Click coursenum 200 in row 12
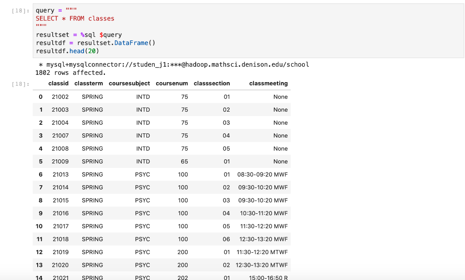 click(183, 252)
